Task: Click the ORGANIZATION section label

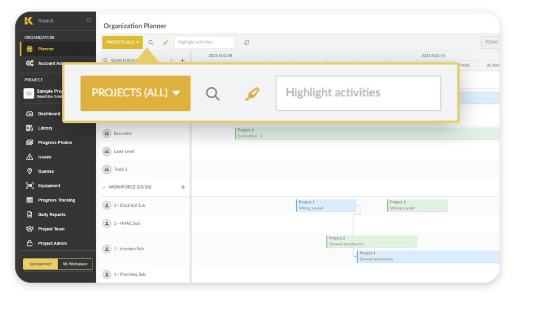Action: [39, 38]
